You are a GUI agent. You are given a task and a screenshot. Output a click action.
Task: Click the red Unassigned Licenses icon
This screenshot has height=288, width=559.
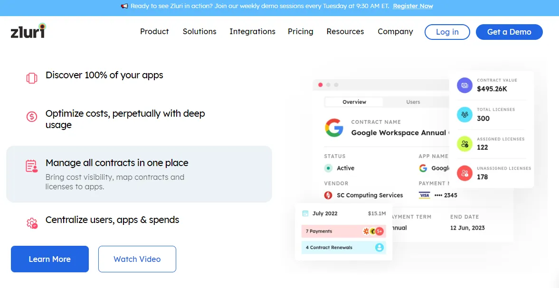pyautogui.click(x=464, y=173)
